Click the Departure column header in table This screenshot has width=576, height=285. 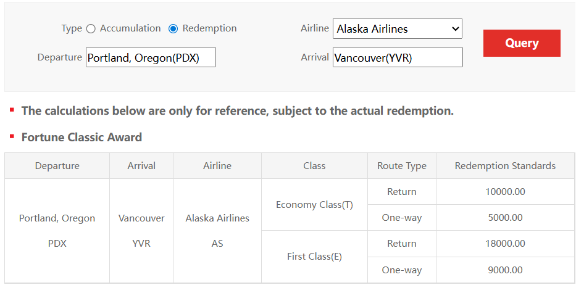click(57, 166)
